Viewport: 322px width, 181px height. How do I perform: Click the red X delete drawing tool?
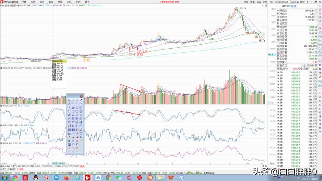77,141
